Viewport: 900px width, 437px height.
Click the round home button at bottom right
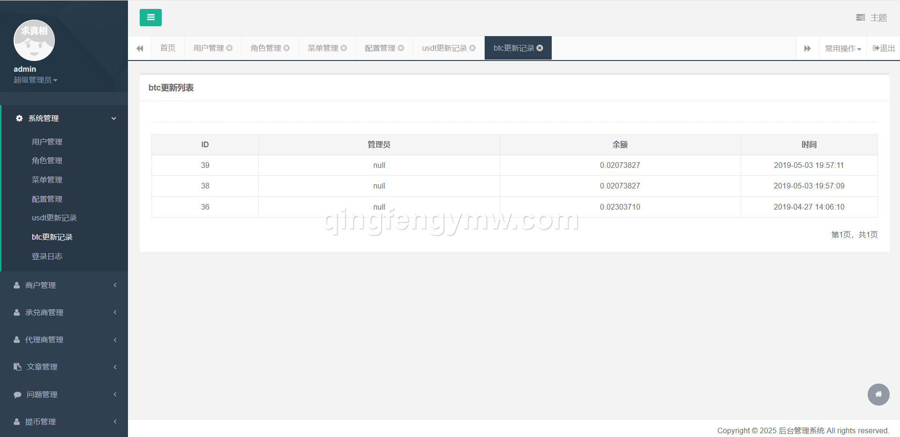pyautogui.click(x=878, y=394)
